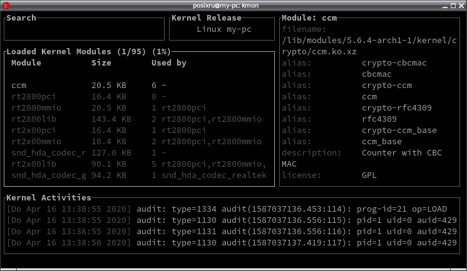Select the rt2800mmio module row
Image resolution: width=467 pixels, height=271 pixels.
139,108
